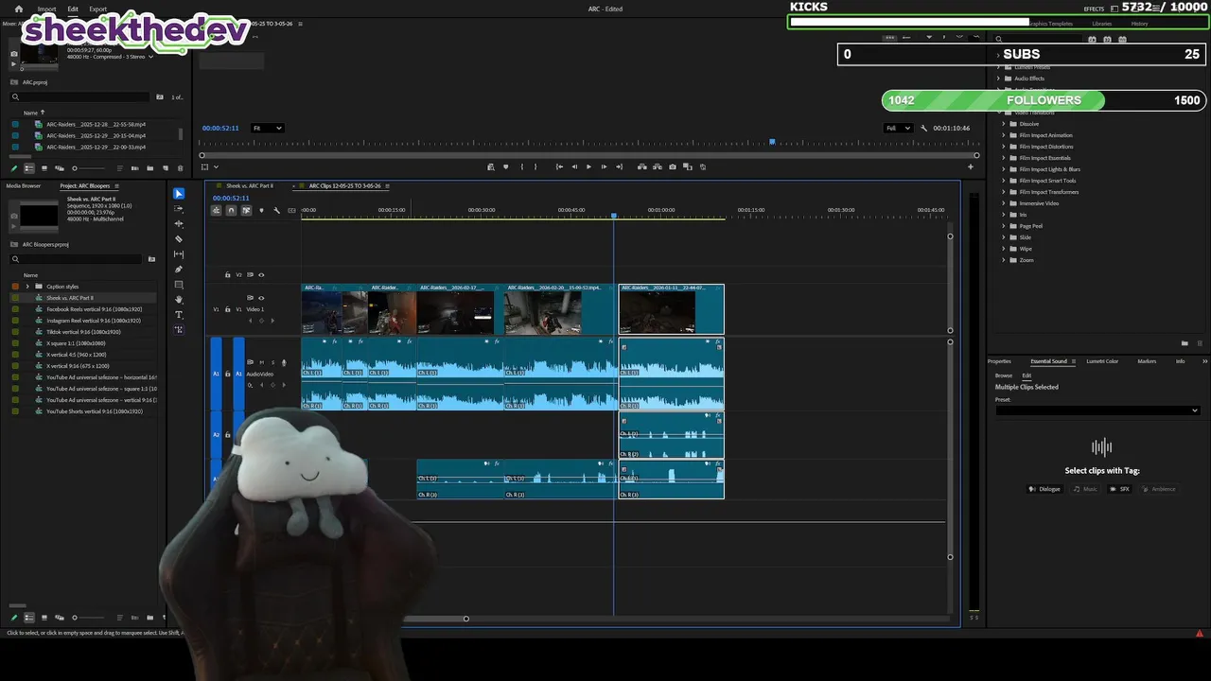Step back one frame in program monitor

point(573,166)
